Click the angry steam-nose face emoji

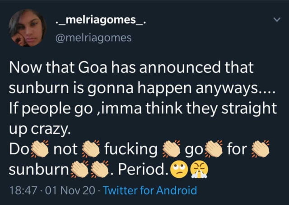coord(198,170)
